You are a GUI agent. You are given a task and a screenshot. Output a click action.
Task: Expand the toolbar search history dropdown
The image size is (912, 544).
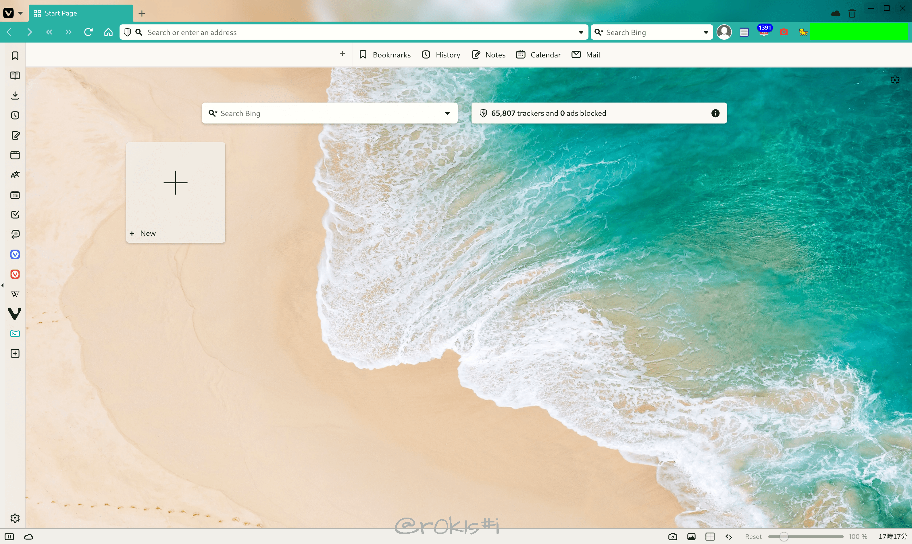tap(706, 32)
